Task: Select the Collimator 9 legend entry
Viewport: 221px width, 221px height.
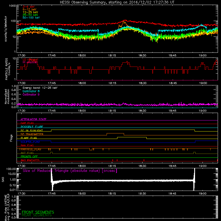Action: (x=31, y=94)
